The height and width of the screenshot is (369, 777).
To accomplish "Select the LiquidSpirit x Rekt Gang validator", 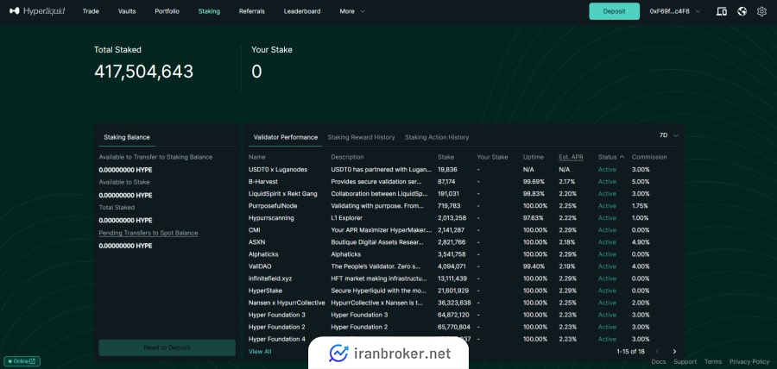I will (282, 194).
